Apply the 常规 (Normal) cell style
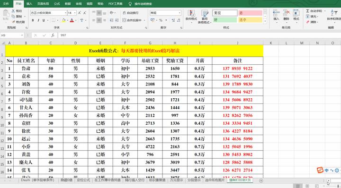The height and width of the screenshot is (188, 341). coord(224,13)
